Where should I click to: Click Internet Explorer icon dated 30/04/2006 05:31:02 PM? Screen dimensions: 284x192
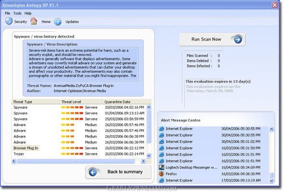click(162, 142)
